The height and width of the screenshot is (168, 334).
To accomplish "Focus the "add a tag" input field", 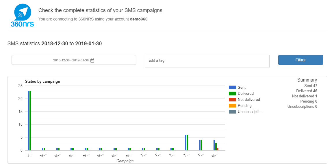I will tap(207, 61).
